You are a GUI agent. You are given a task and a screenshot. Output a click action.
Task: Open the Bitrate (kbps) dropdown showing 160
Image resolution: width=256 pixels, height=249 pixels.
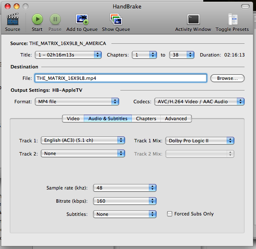pos(125,201)
